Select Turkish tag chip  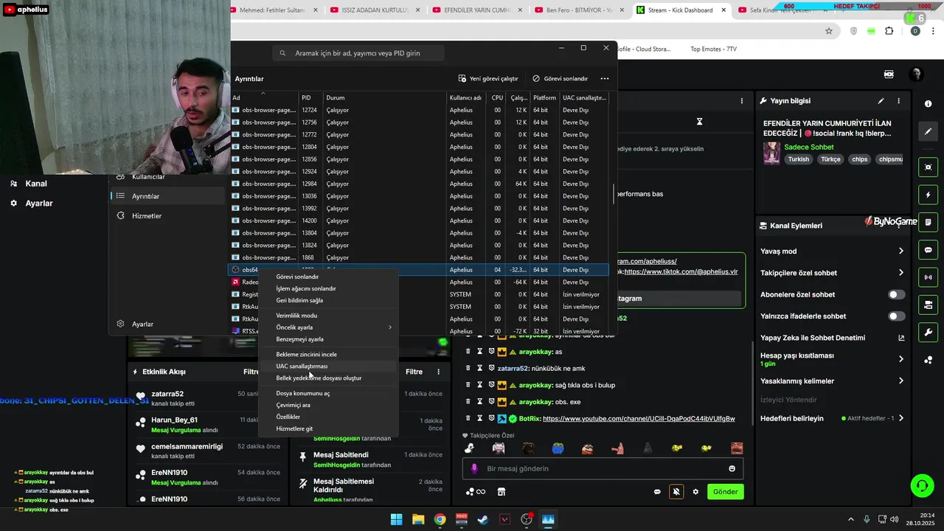point(799,159)
